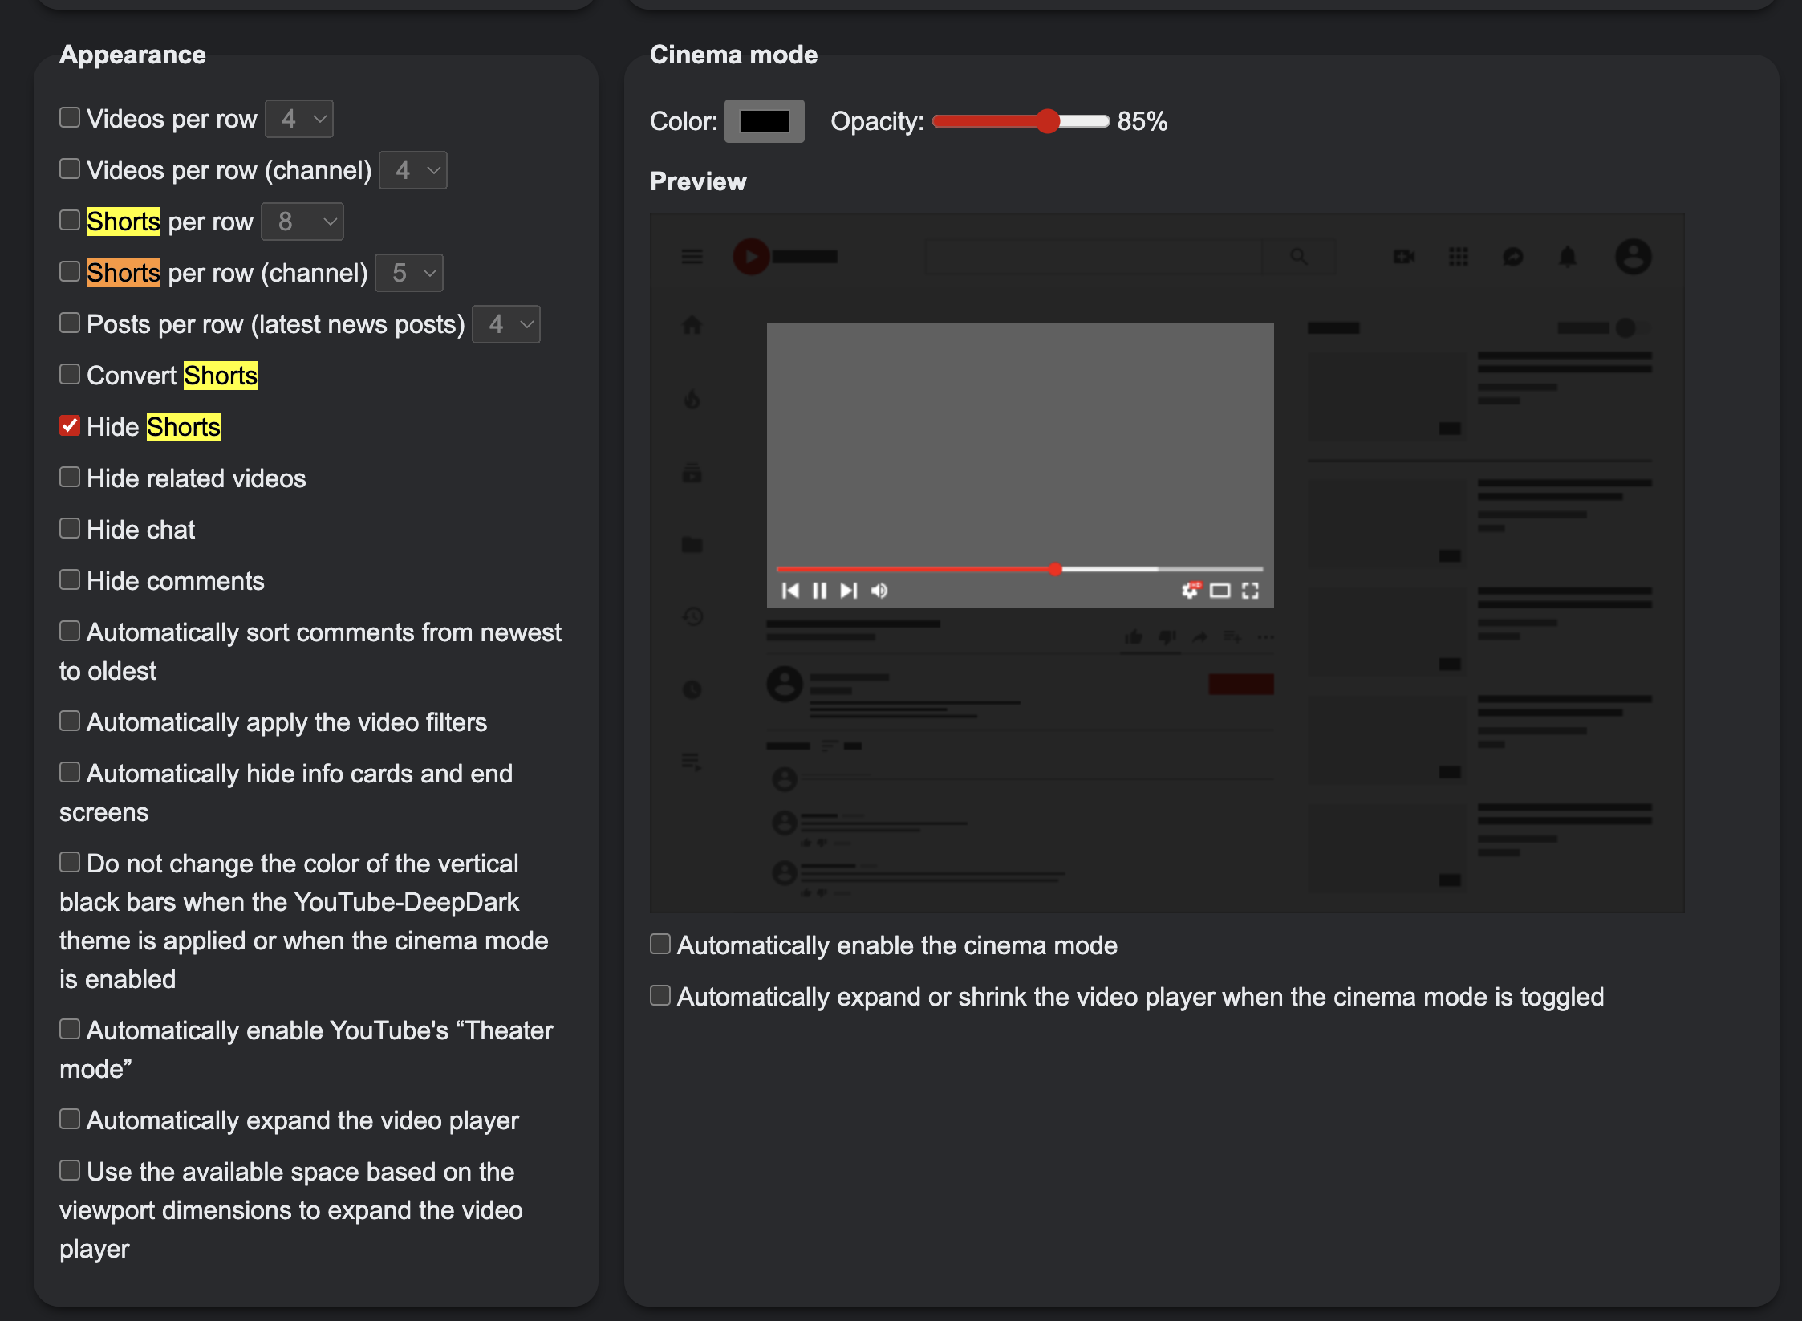Viewport: 1802px width, 1321px height.
Task: Click the notifications bell icon in the preview
Action: coord(1569,258)
